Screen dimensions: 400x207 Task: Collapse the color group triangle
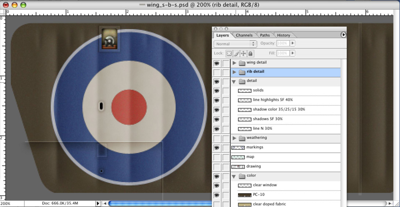pos(234,176)
